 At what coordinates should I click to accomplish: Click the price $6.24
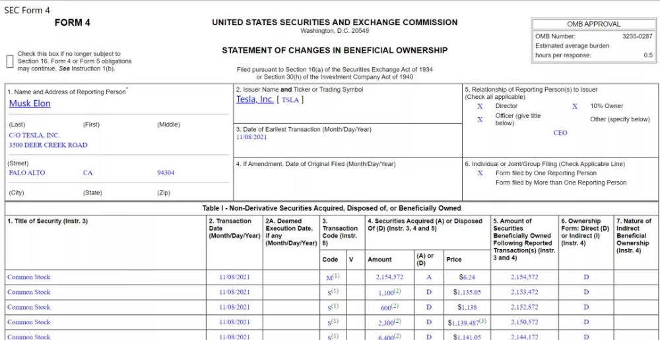pos(468,277)
